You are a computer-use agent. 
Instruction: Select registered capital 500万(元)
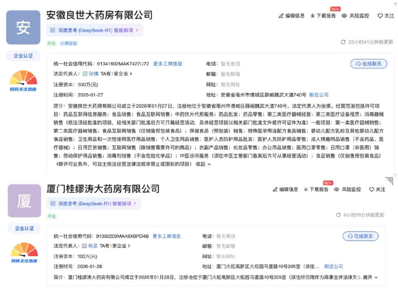pos(88,85)
